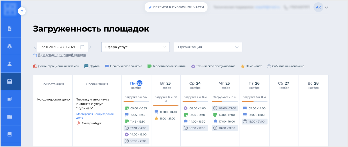This screenshot has width=348, height=147.
Task: Click the calendar icon in date field
Action: [82, 47]
